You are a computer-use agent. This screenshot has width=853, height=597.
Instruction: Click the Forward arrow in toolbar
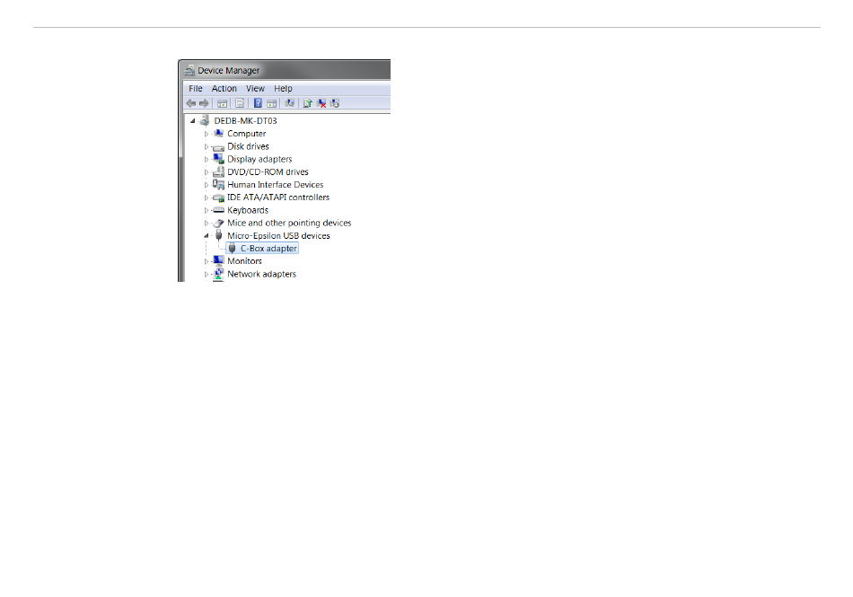(x=204, y=103)
